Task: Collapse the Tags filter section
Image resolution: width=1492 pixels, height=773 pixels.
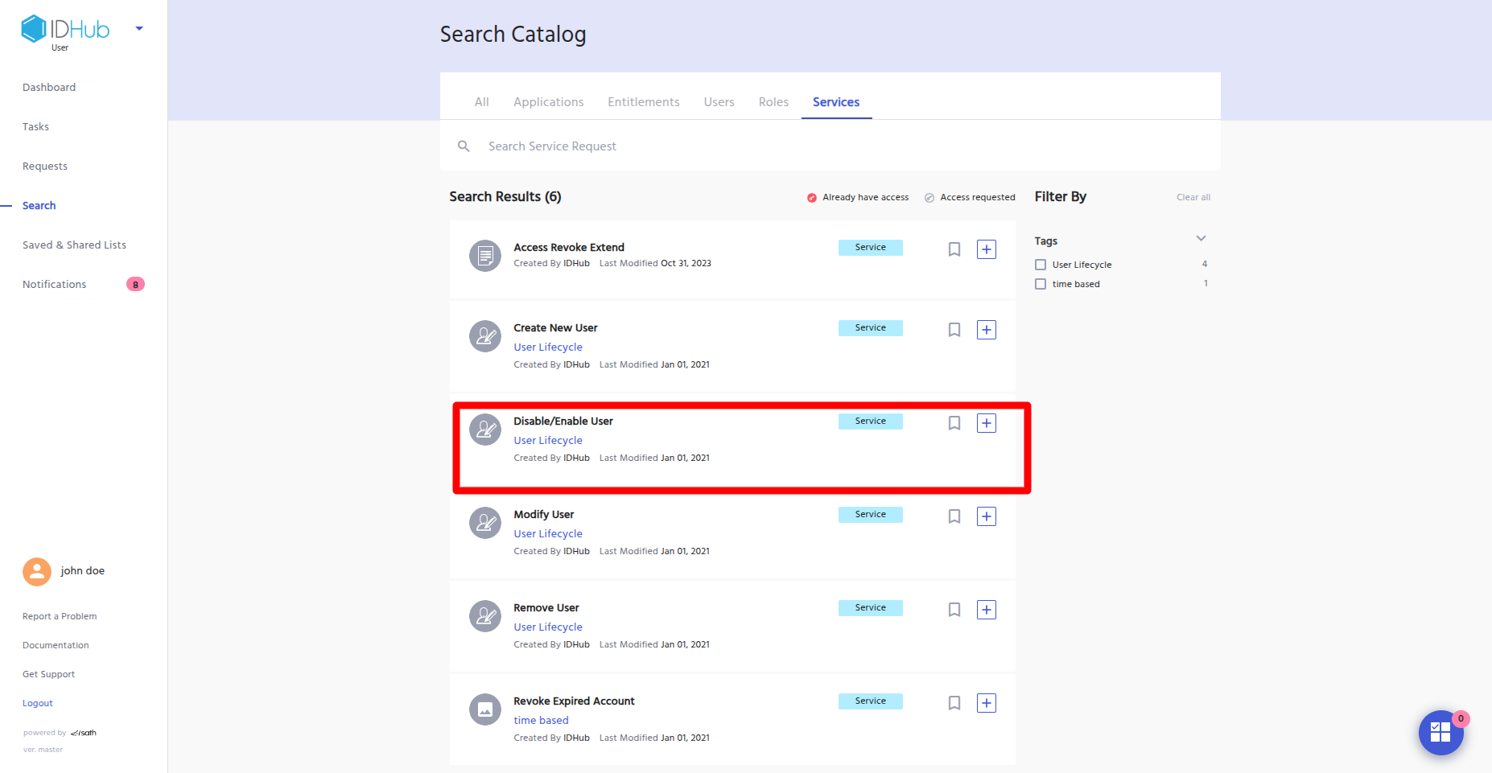Action: [x=1201, y=239]
